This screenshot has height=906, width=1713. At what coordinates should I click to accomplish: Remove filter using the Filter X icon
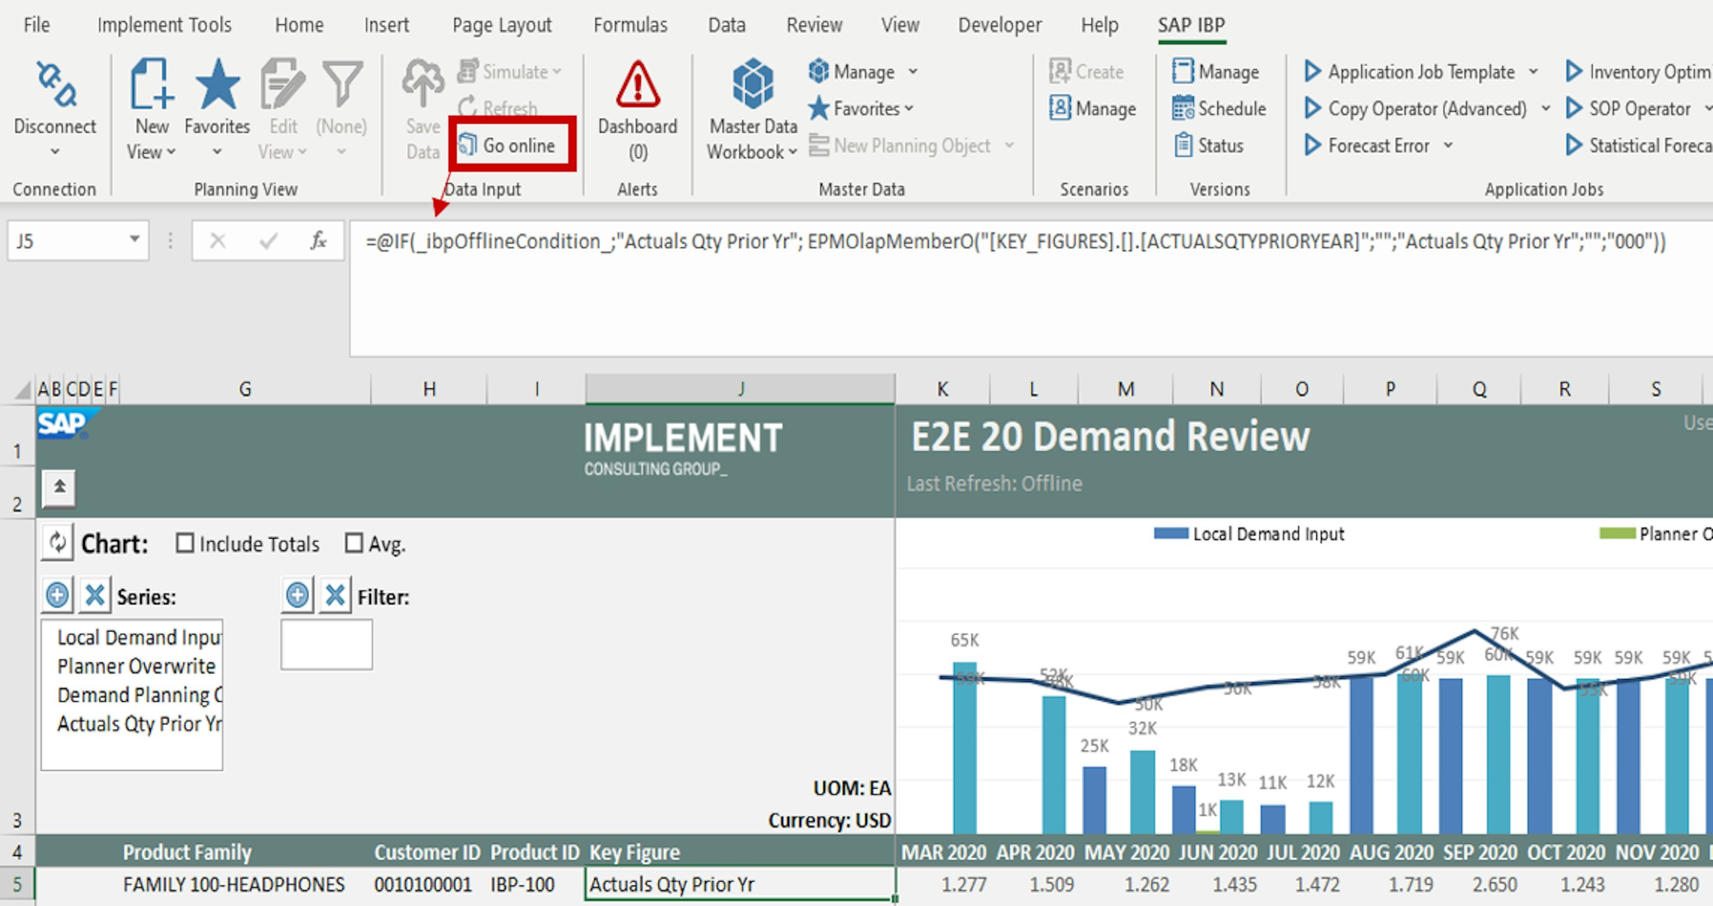tap(335, 595)
